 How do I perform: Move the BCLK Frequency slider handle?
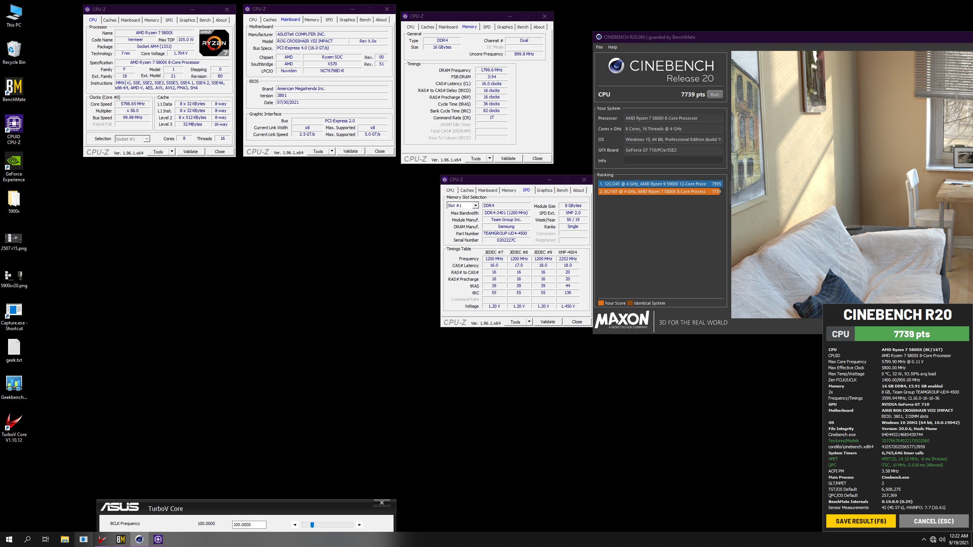(x=312, y=525)
